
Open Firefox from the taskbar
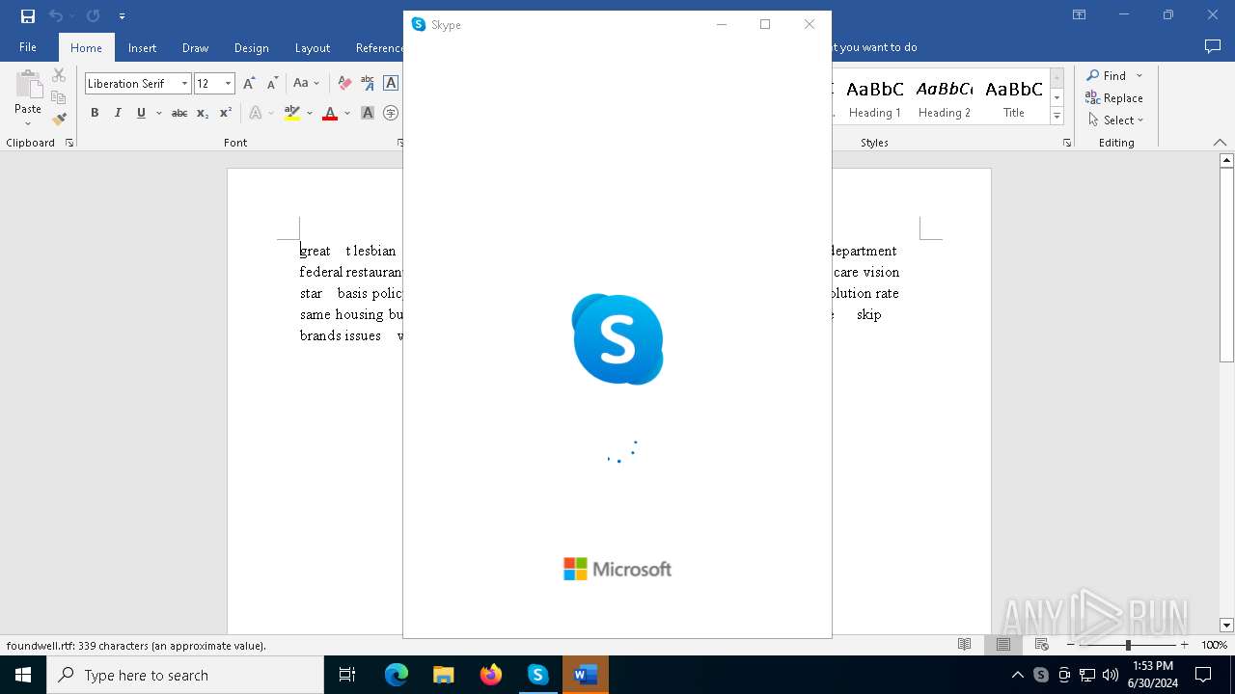coord(491,675)
